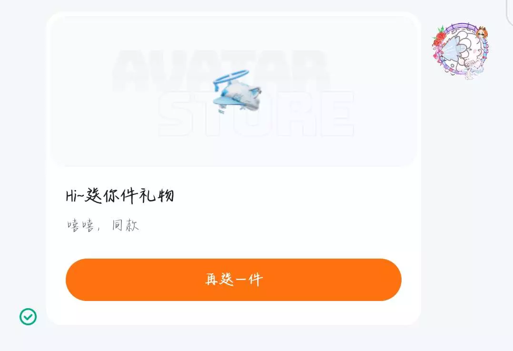Click the blue halo ring above gift

pos(231,79)
